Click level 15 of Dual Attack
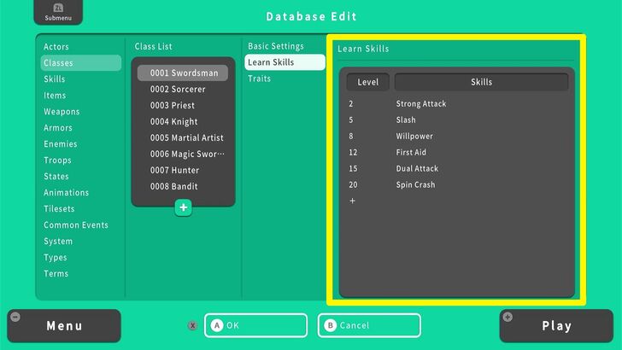The height and width of the screenshot is (350, 622). tap(353, 169)
